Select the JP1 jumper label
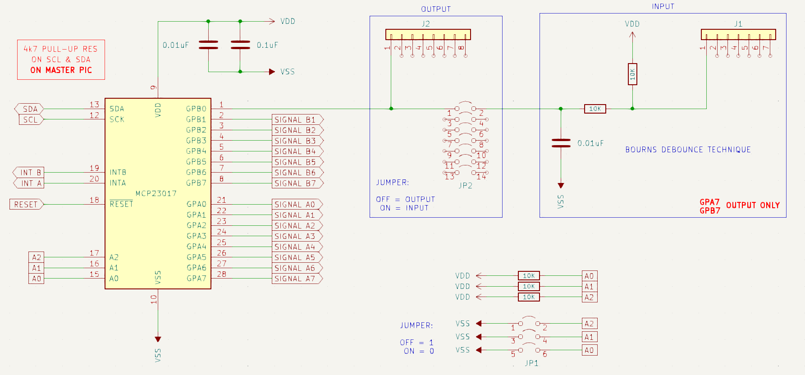The width and height of the screenshot is (805, 375). pos(531,363)
